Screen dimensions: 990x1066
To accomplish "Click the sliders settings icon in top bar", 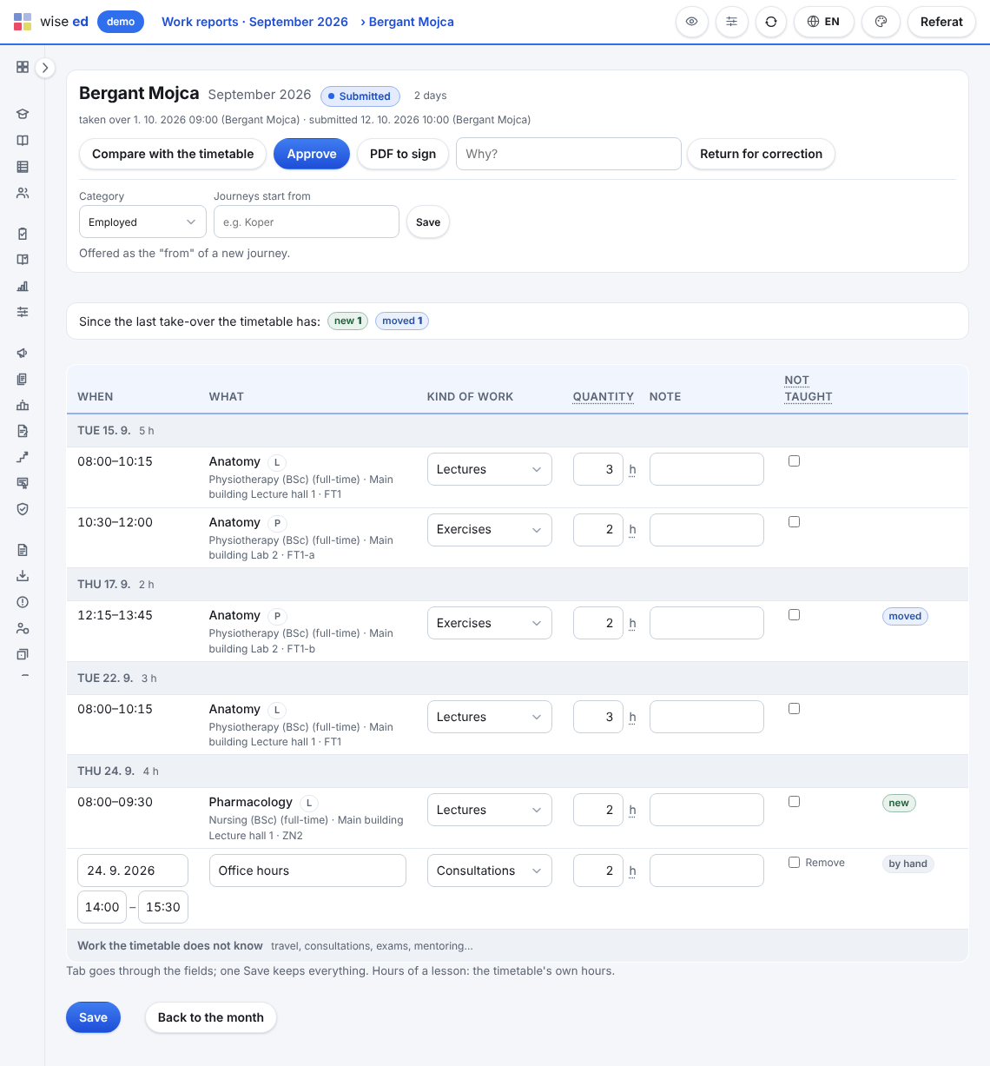I will tap(732, 22).
